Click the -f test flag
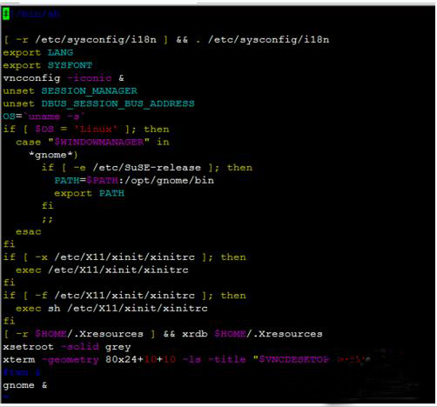This screenshot has height=407, width=437. click(x=41, y=296)
